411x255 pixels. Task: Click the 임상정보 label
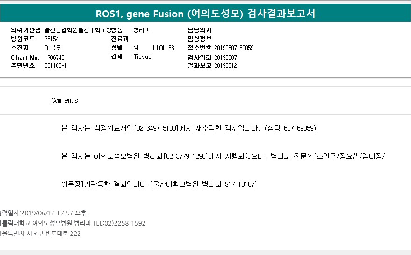[199, 39]
